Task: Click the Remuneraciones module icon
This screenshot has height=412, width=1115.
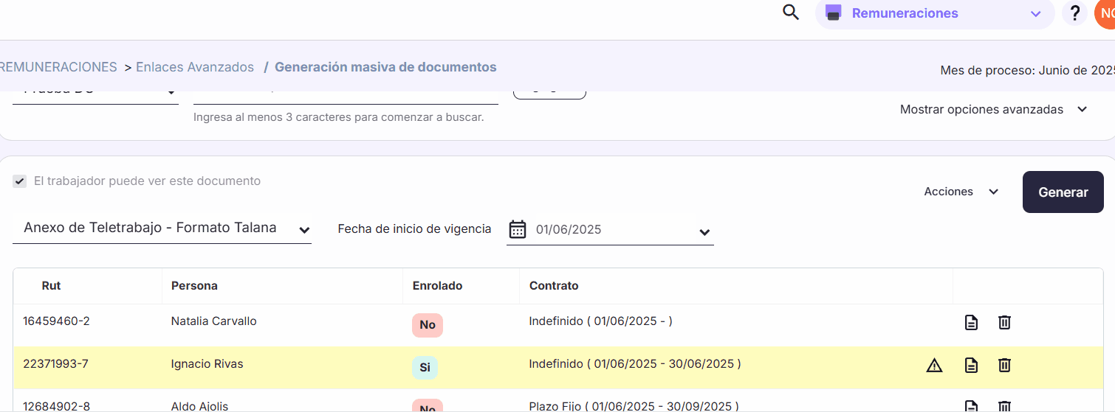Action: tap(834, 13)
